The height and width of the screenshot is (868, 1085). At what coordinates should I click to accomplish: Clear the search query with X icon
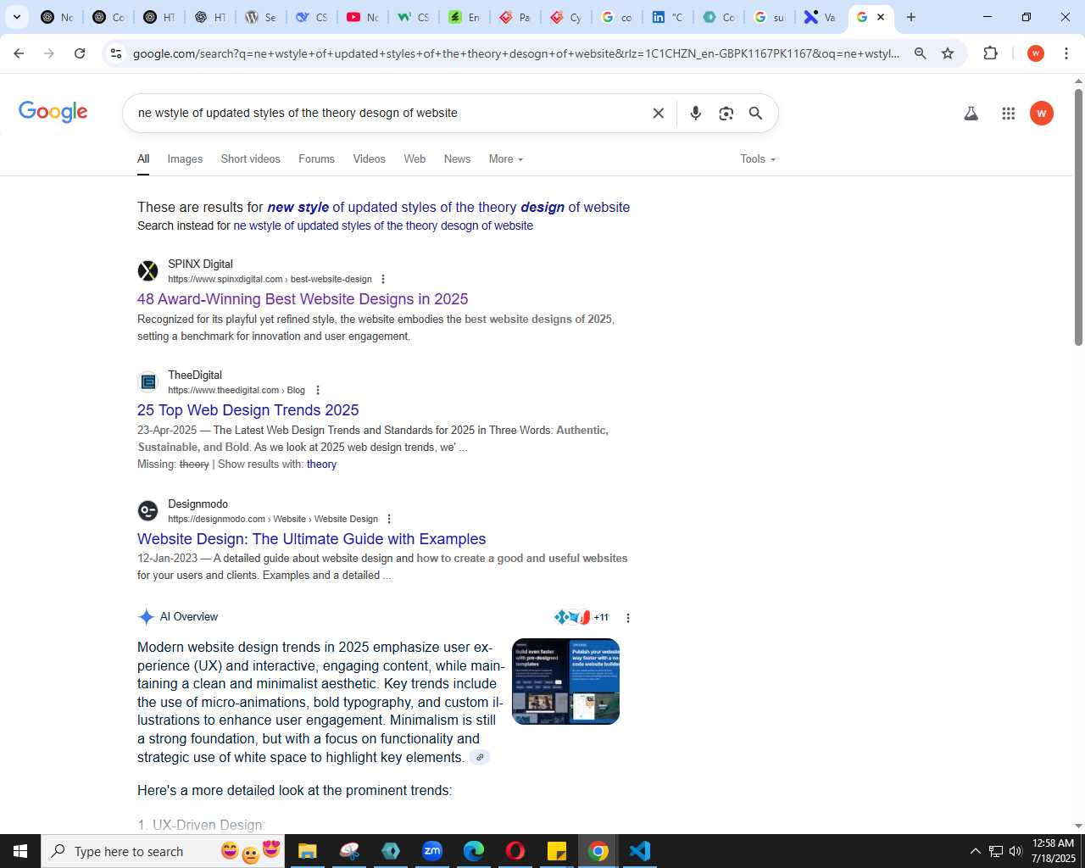(x=658, y=114)
